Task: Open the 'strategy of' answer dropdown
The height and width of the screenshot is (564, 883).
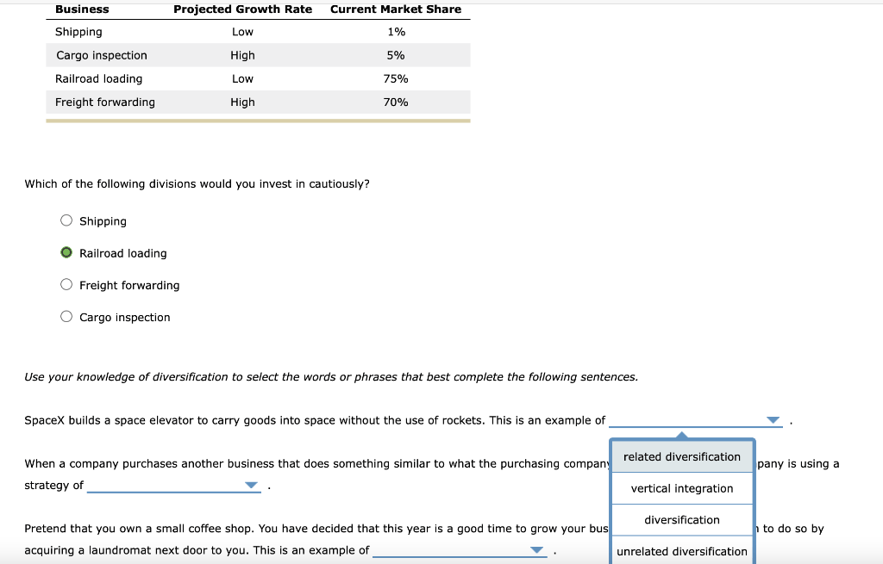Action: [x=174, y=485]
